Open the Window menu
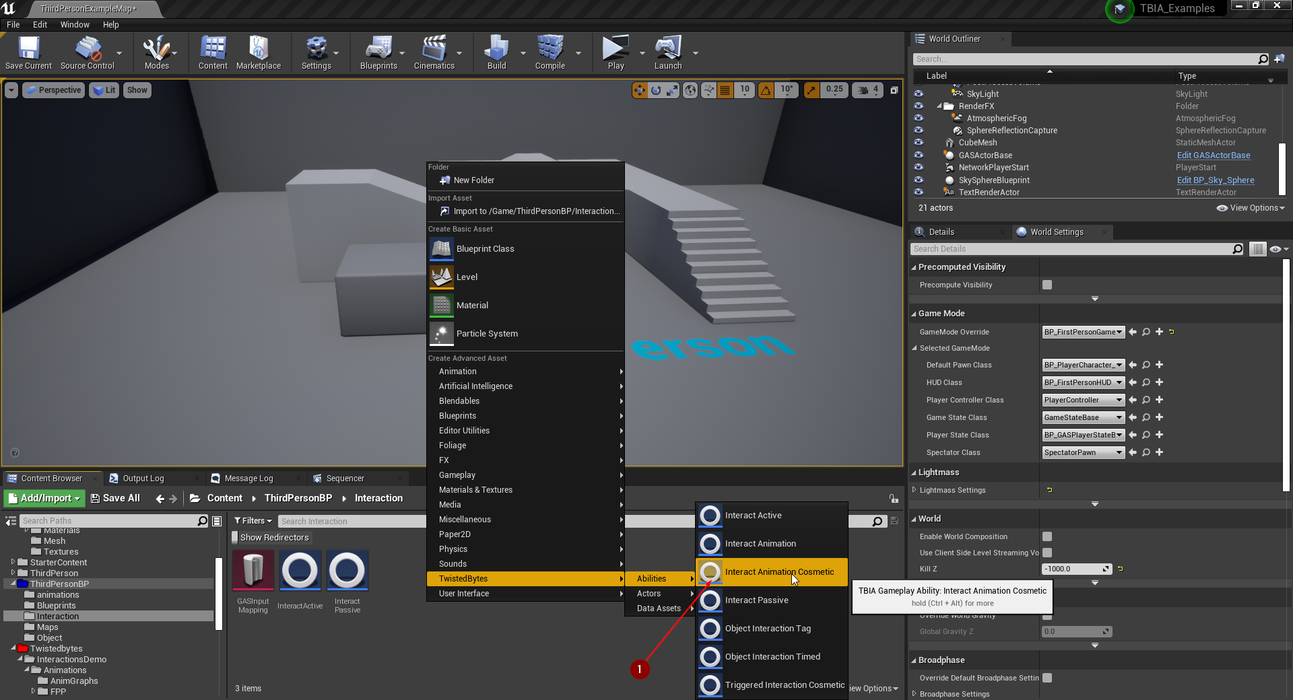This screenshot has height=700, width=1293. [x=75, y=25]
